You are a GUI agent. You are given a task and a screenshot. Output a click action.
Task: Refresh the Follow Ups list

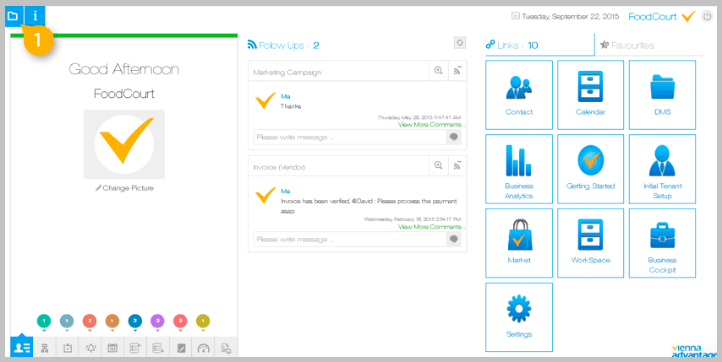click(x=459, y=43)
